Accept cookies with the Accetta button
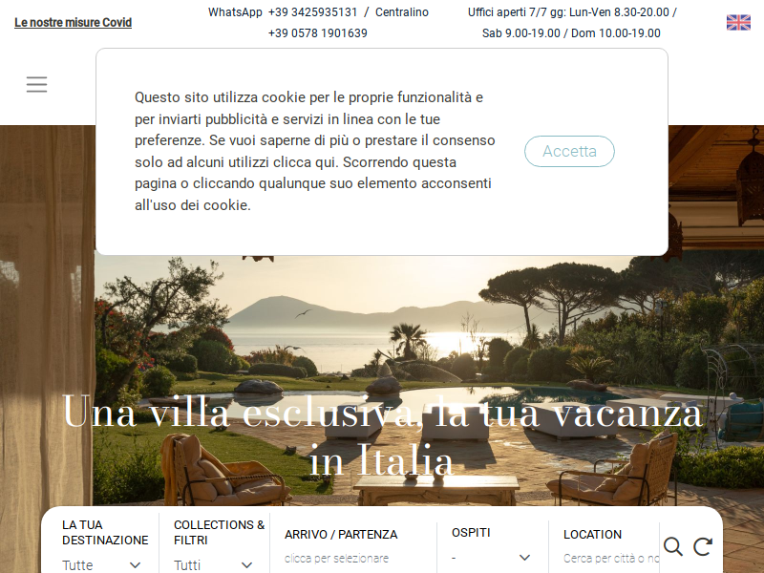 [x=569, y=151]
